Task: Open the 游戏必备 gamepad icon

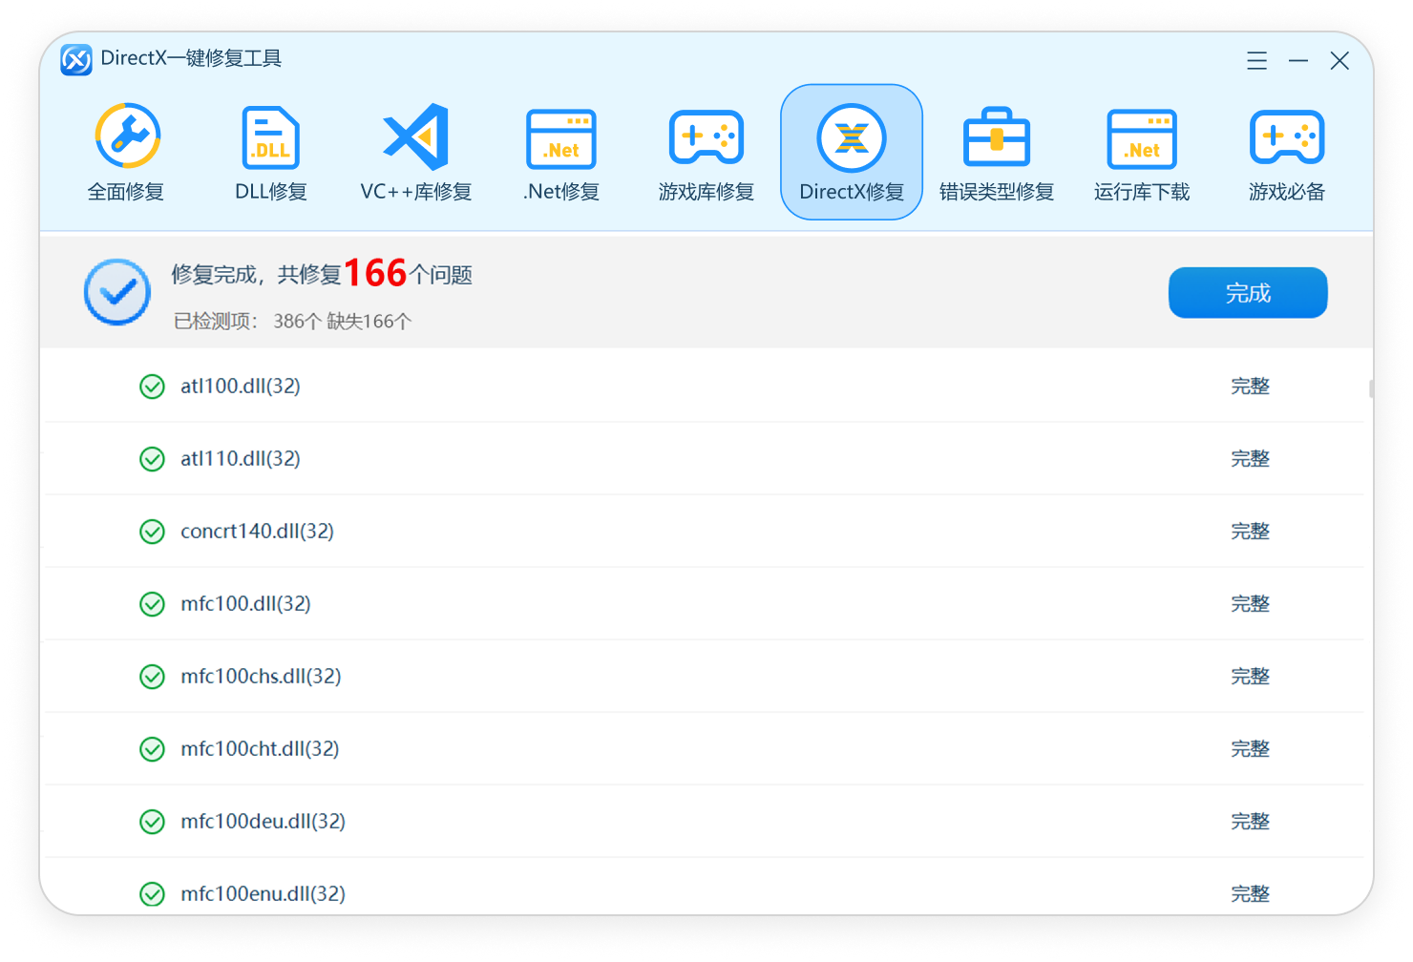Action: 1287,136
